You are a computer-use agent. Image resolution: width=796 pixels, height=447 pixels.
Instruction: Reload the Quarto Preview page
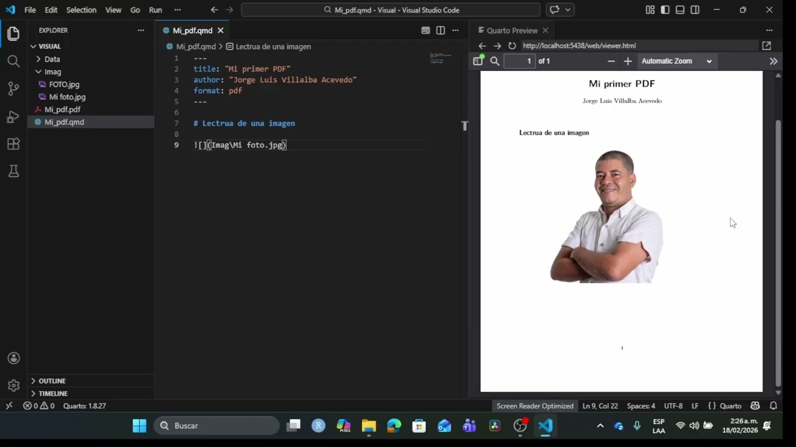tap(512, 46)
